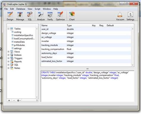
Task: Click tree panel scroll down arrow
Action: (x=37, y=97)
